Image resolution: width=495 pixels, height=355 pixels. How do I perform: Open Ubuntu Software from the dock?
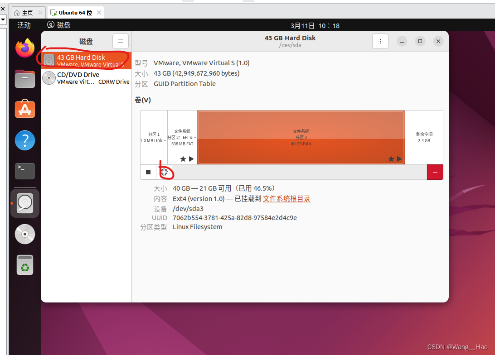coord(24,109)
